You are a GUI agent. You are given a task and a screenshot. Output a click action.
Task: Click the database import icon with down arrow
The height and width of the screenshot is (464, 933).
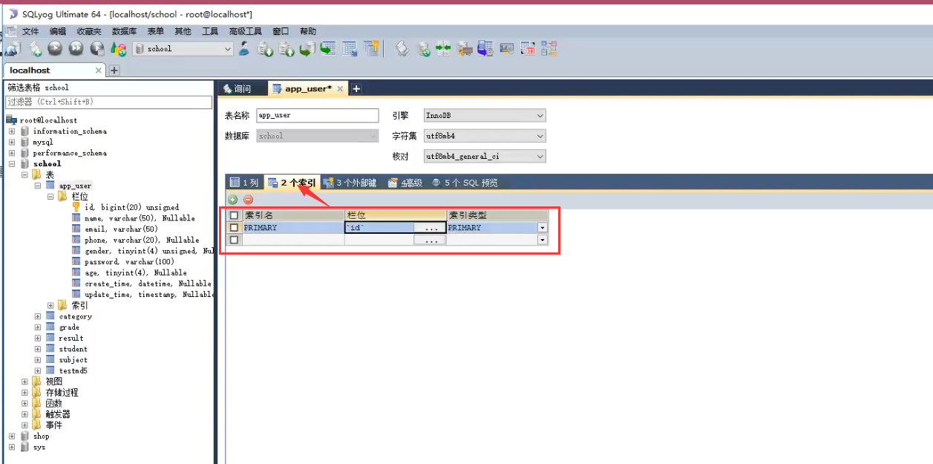[265, 49]
